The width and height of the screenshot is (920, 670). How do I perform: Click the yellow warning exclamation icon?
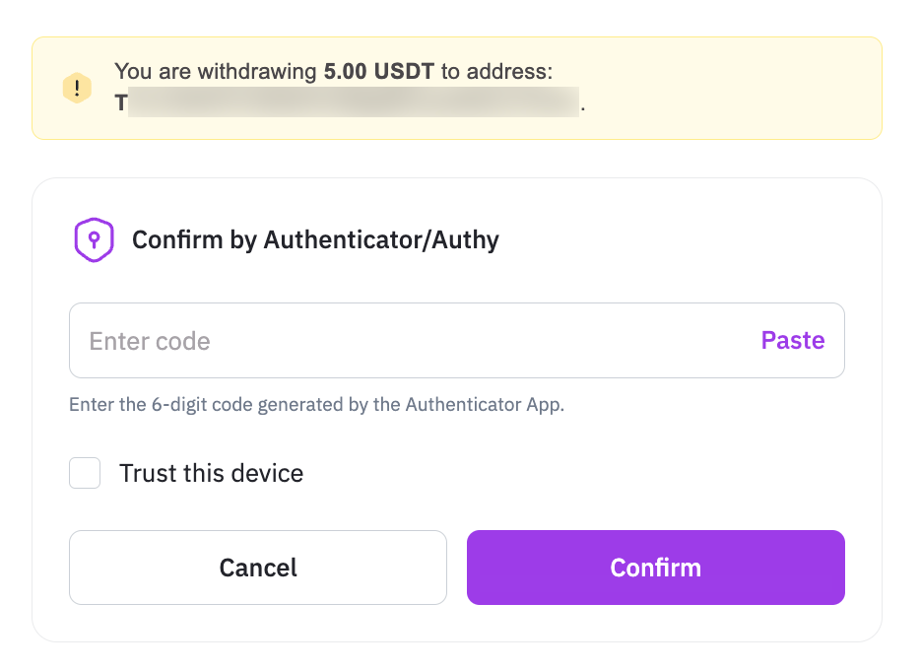coord(77,88)
